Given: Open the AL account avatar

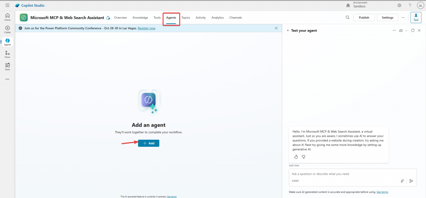Looking at the screenshot, I should [421, 5].
